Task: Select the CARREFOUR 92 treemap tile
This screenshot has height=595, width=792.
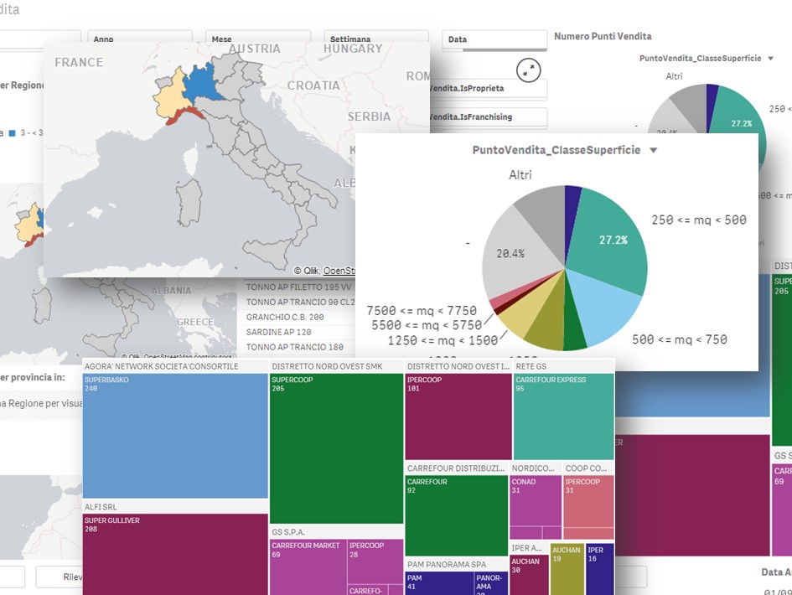Action: (456, 515)
